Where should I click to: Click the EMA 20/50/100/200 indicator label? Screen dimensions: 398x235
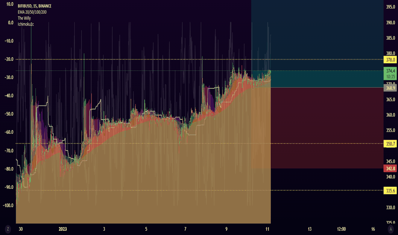[32, 12]
